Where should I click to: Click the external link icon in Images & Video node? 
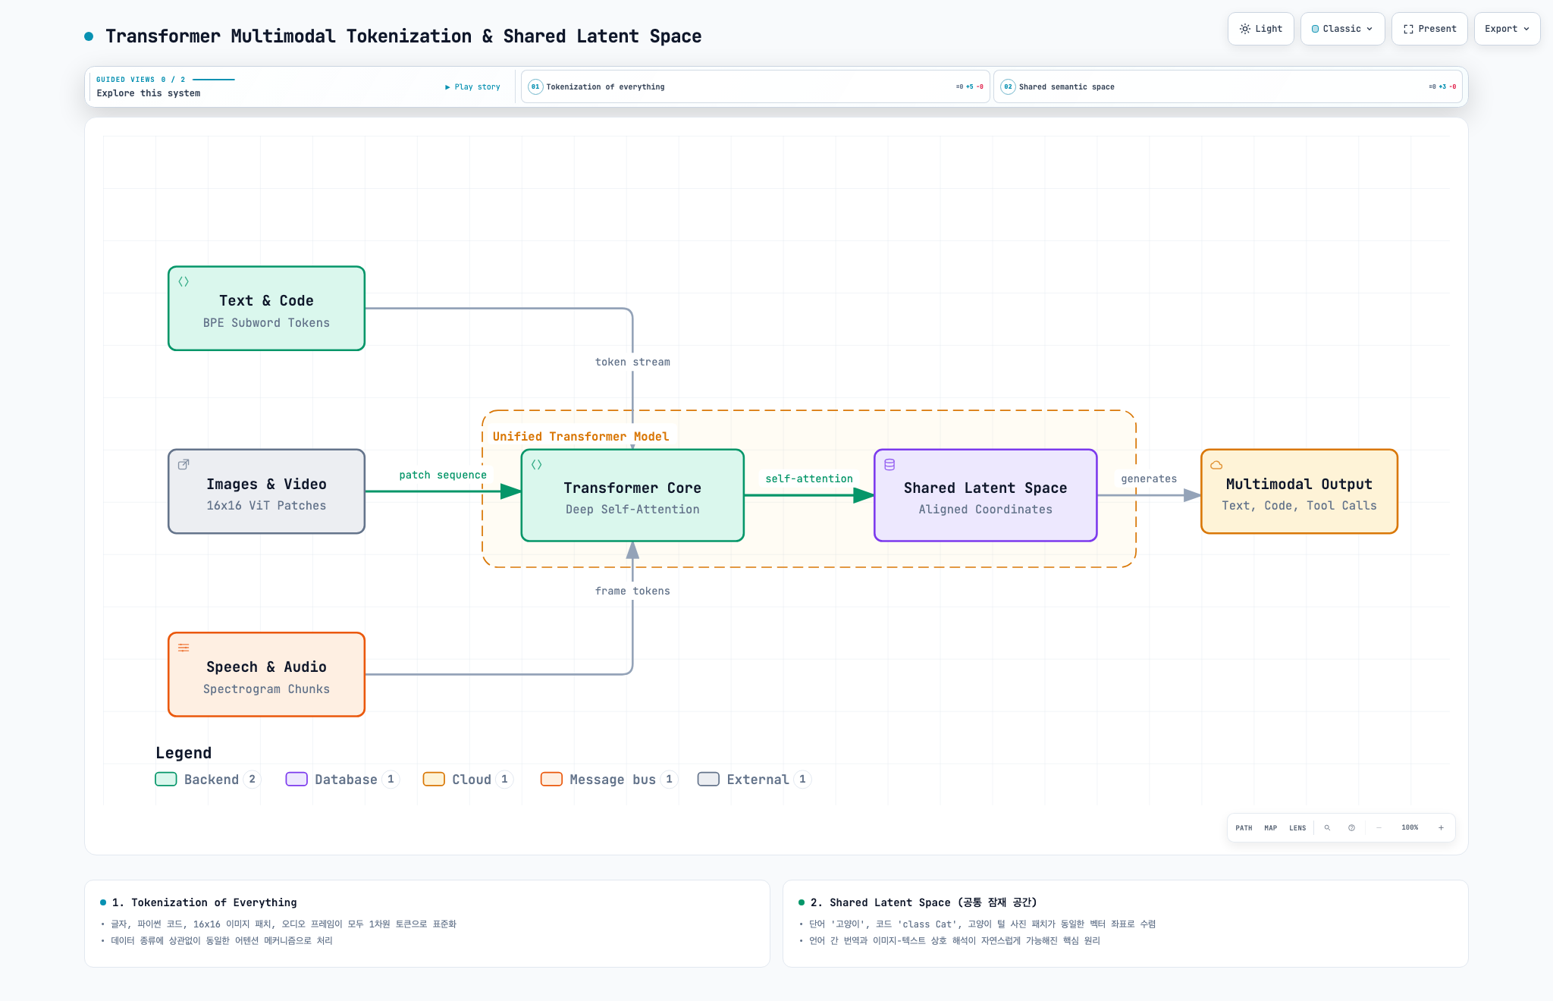184,464
